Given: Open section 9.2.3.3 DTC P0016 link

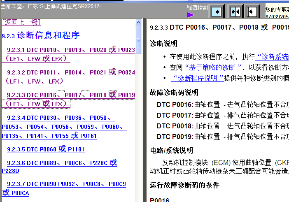Looking at the screenshot, I should 68,100.
